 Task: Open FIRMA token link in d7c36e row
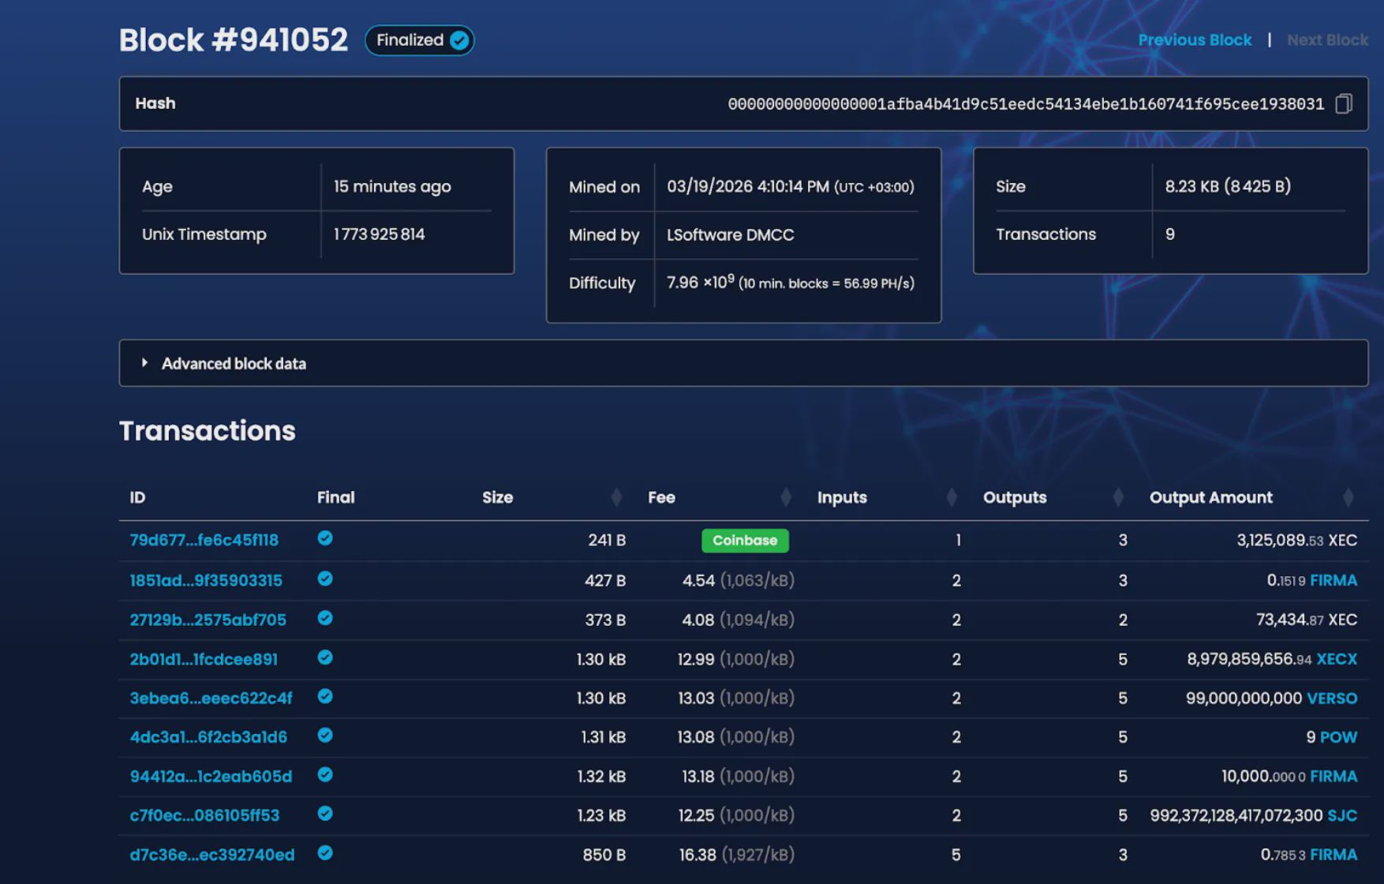(1334, 854)
